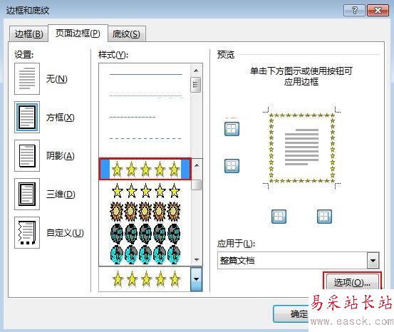Select the 无(N) no-border setting icon

click(27, 79)
